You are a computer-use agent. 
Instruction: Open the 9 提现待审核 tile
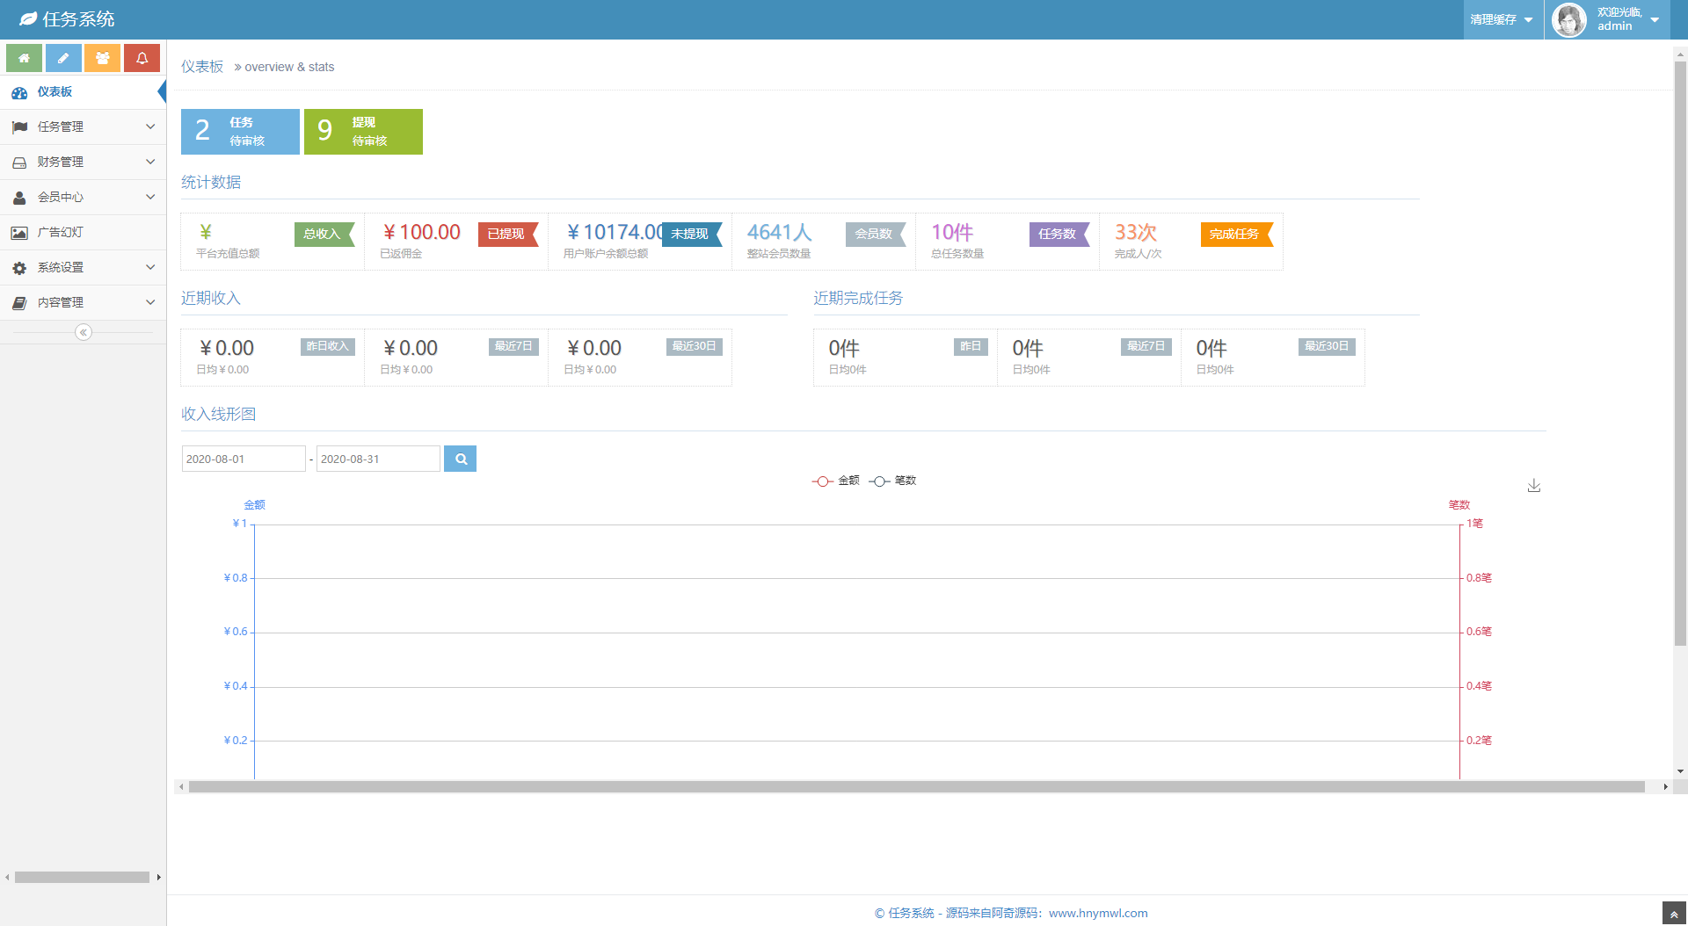pos(363,132)
